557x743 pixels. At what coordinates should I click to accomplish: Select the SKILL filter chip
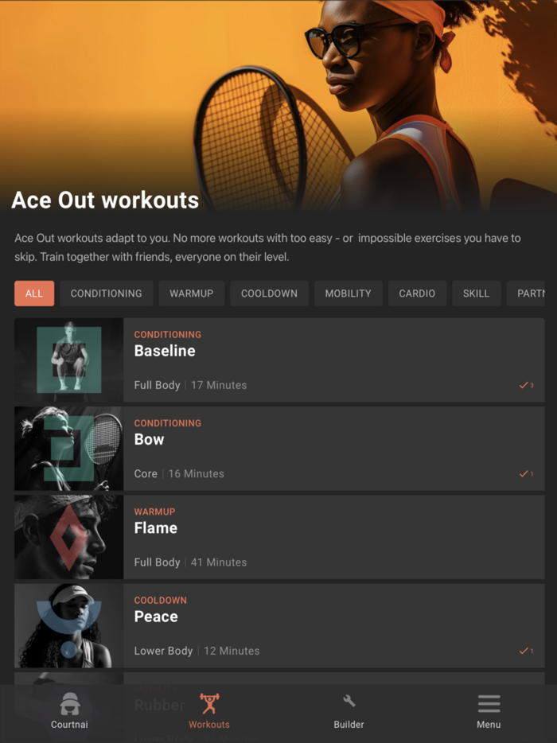coord(476,293)
